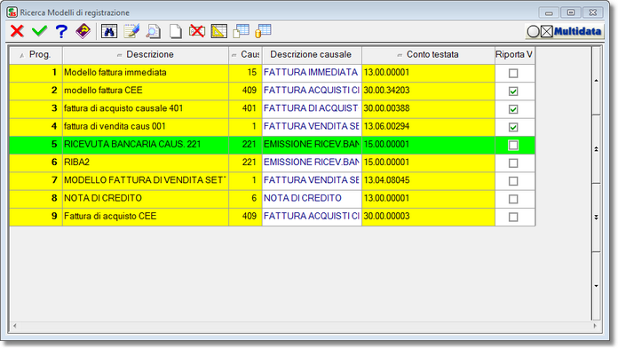
Task: Create new record with blank page icon
Action: 176,31
